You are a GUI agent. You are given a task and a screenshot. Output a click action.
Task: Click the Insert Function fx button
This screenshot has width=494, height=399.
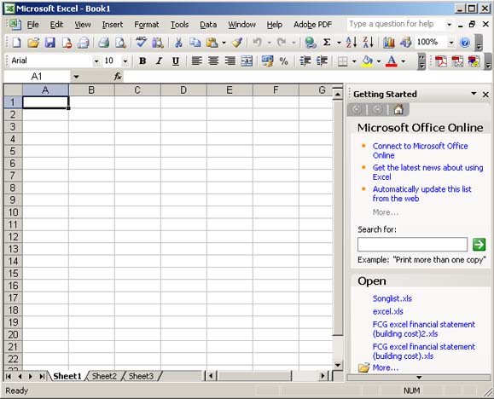tap(118, 76)
